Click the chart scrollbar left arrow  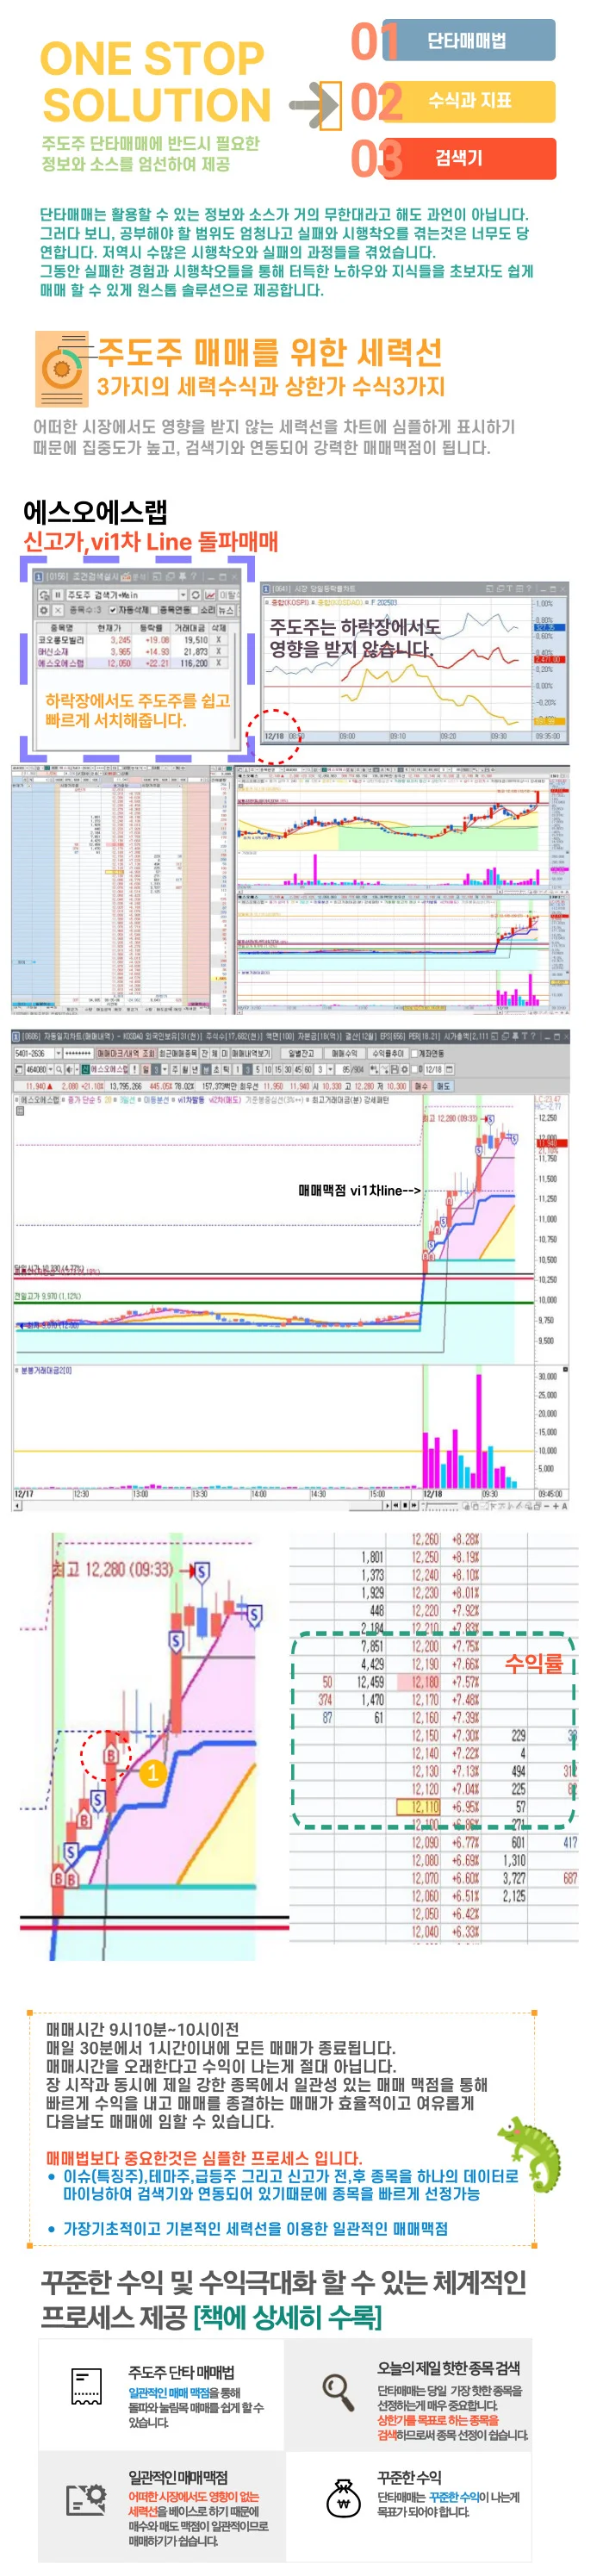click(x=16, y=1507)
